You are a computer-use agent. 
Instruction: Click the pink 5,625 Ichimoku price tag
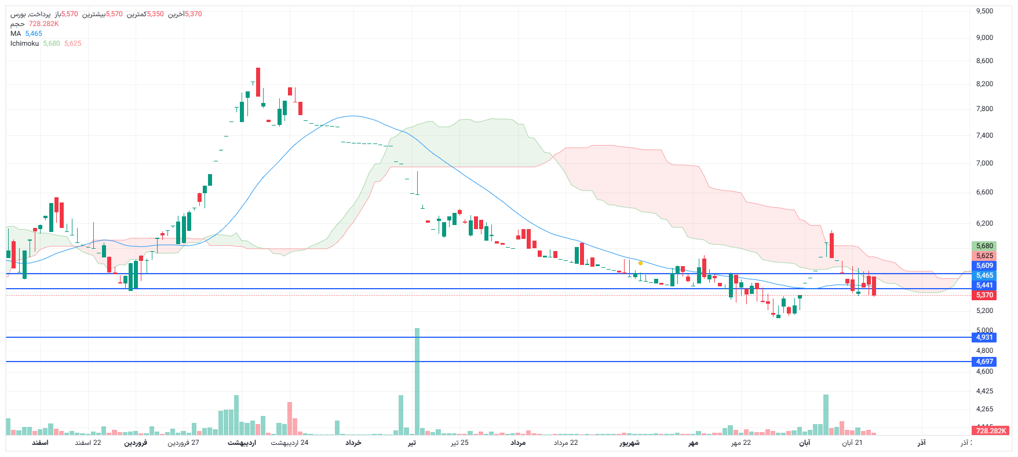point(984,256)
